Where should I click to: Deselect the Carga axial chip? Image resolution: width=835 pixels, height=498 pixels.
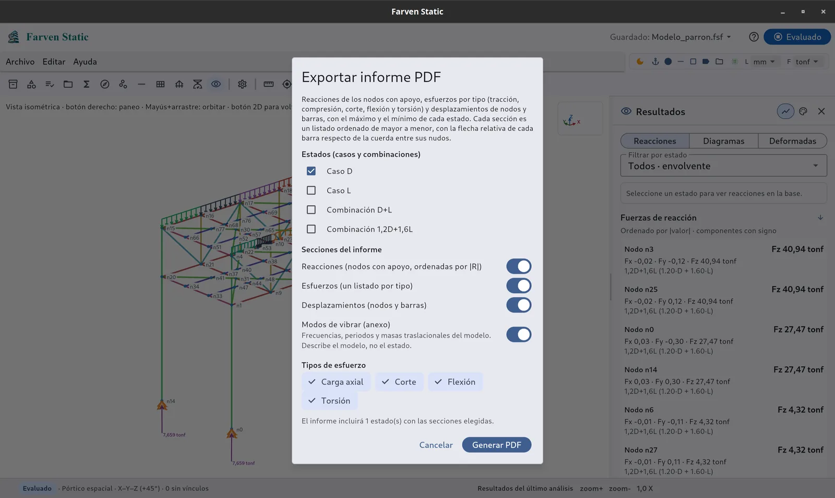(x=336, y=382)
